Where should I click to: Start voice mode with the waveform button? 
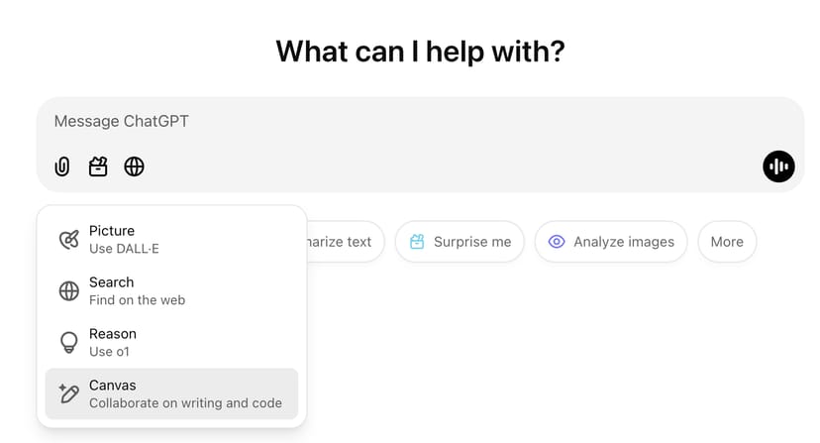click(778, 166)
